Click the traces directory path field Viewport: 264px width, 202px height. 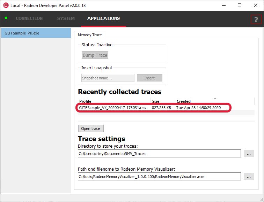159,153
